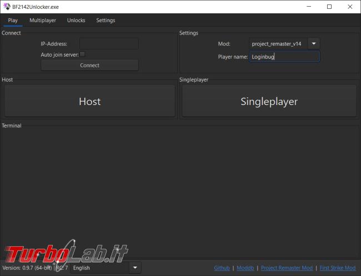Open the English language combo box
The image size is (361, 276).
(x=106, y=268)
